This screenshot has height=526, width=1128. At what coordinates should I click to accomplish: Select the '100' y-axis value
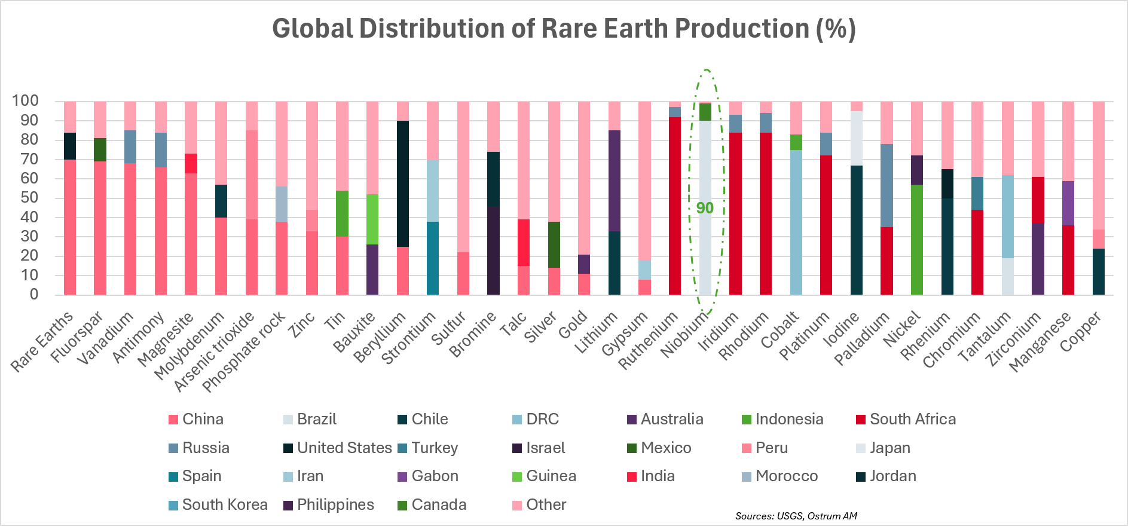(25, 100)
